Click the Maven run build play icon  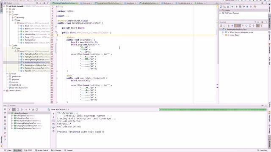tap(236, 7)
